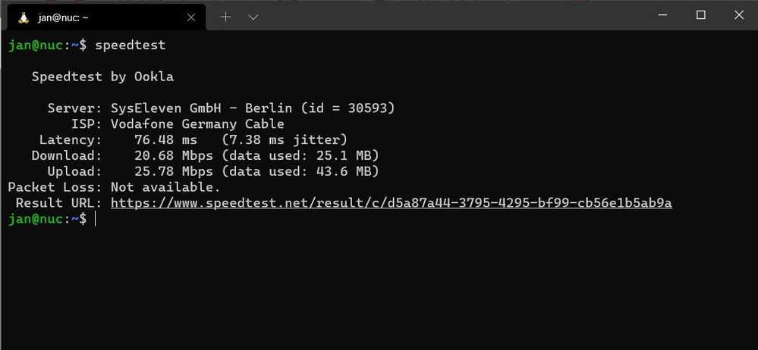The width and height of the screenshot is (758, 350).
Task: Minimize the terminal window
Action: tap(665, 15)
